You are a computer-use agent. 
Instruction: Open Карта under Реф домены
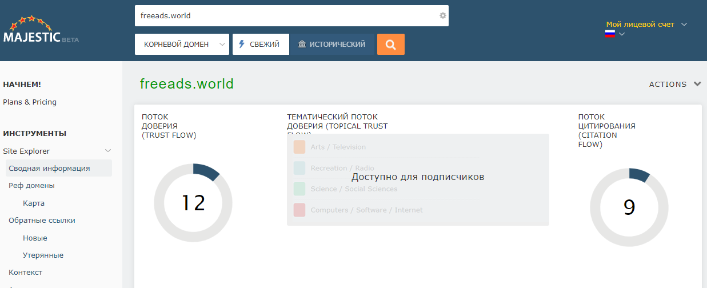coord(34,203)
